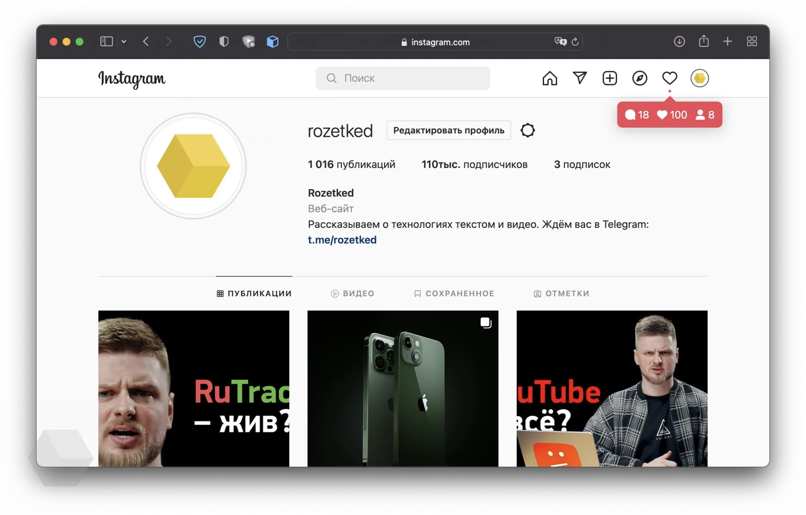Go back with Safari back arrow
The image size is (806, 515).
[146, 41]
